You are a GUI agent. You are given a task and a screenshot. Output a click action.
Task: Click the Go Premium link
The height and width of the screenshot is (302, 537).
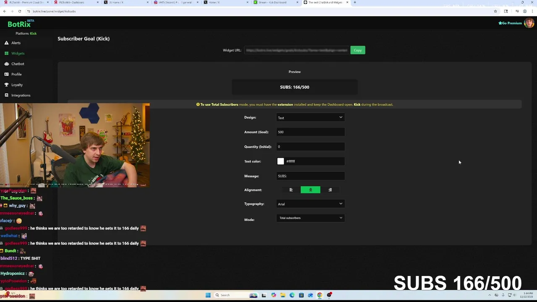(x=510, y=23)
